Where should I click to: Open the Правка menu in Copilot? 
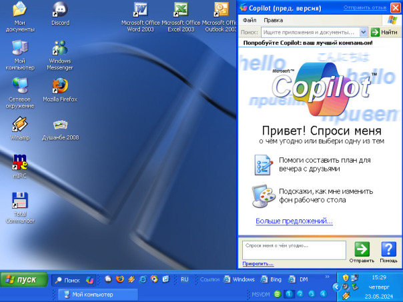click(273, 20)
